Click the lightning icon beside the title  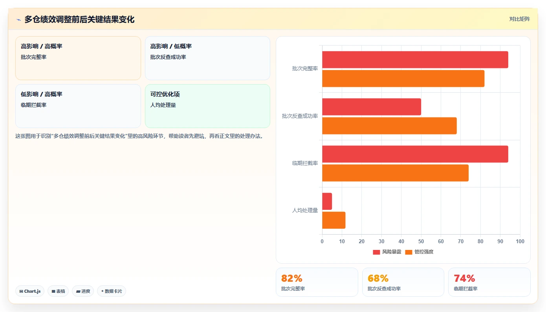pos(18,20)
